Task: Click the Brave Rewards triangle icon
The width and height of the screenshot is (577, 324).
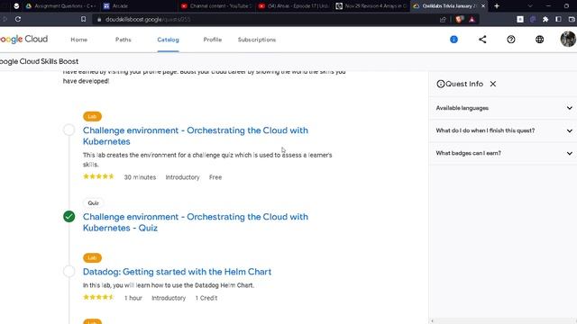Action: point(472,20)
